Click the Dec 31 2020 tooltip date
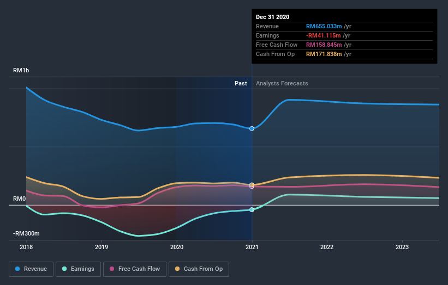This screenshot has height=285, width=448. pos(273,17)
